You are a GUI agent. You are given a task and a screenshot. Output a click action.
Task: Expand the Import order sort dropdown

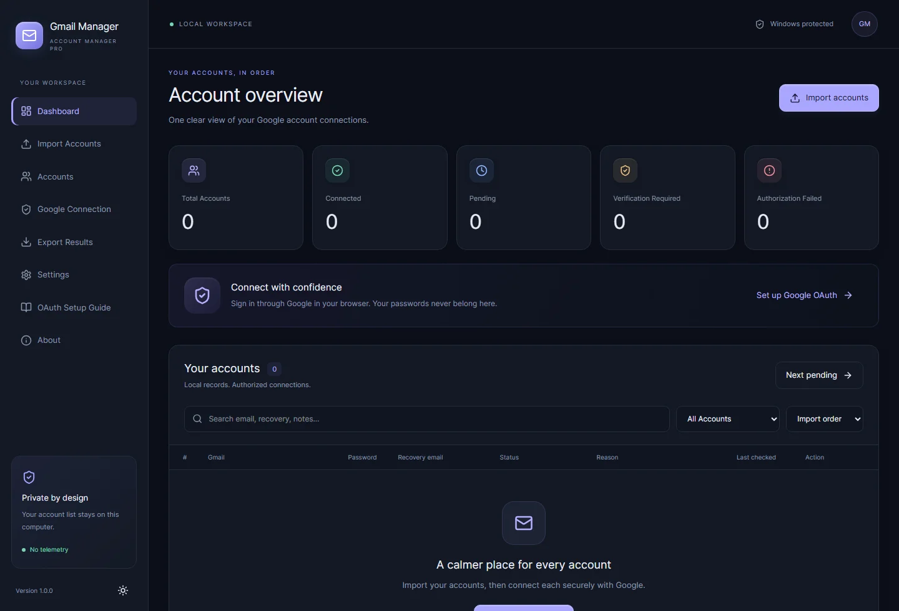tap(825, 419)
